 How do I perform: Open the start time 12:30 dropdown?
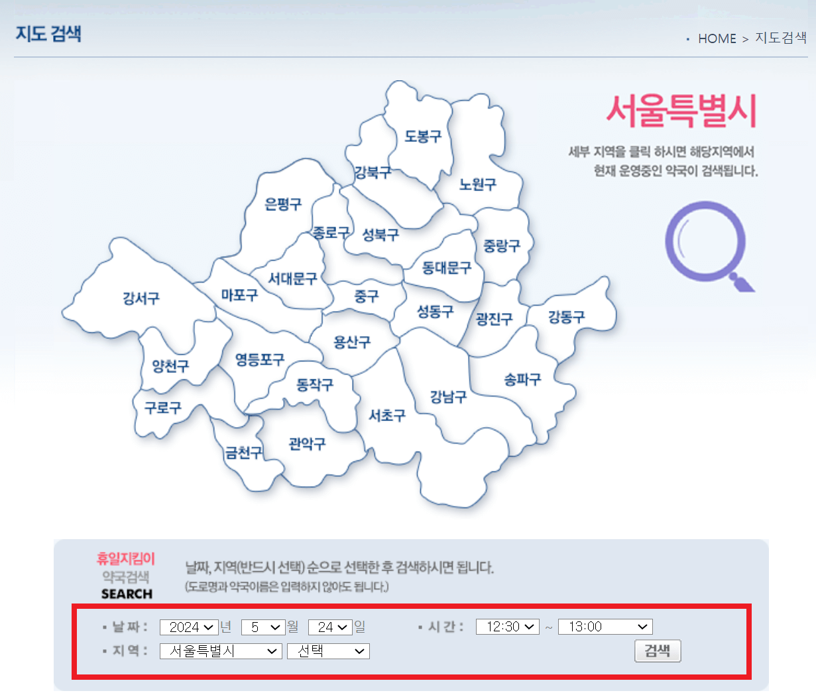tap(508, 627)
